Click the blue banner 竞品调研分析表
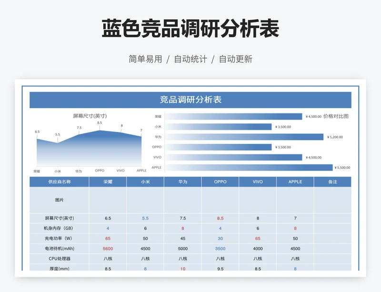Image resolution: width=381 pixels, height=292 pixels. 190,100
